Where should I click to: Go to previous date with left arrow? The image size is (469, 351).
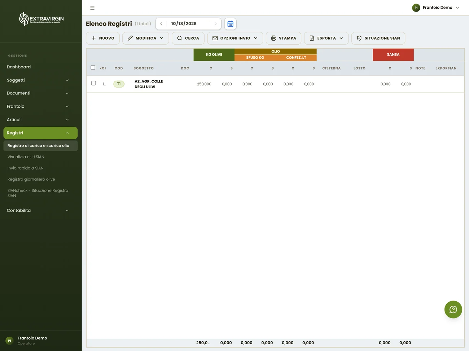[161, 24]
